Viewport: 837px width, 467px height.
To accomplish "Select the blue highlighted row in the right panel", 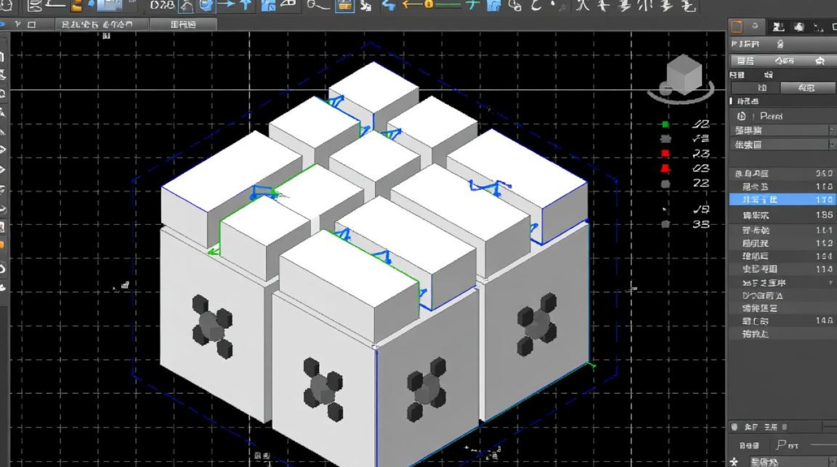I will click(x=782, y=199).
